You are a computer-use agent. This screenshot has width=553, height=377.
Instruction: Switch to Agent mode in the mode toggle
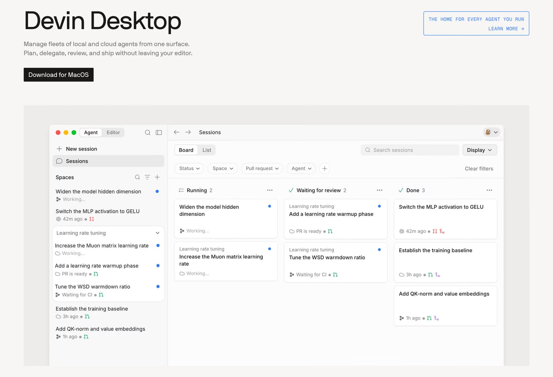point(91,133)
